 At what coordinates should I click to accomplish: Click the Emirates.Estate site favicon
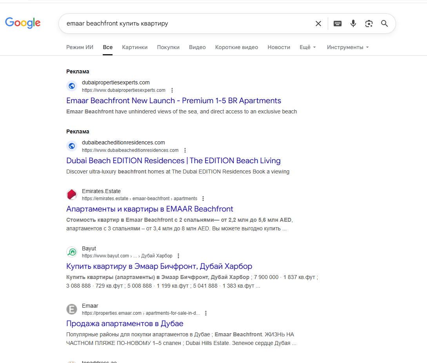pyautogui.click(x=72, y=195)
